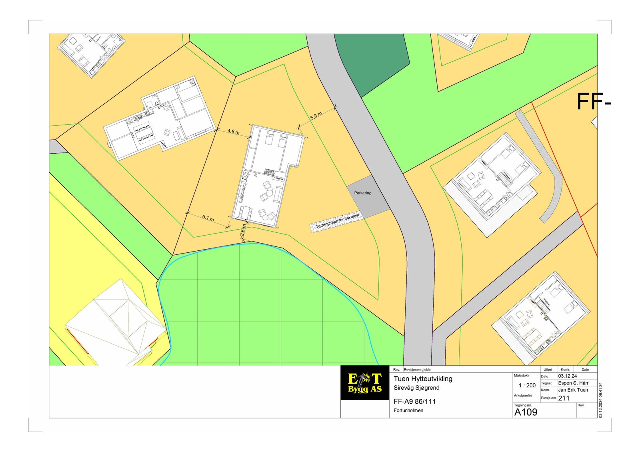Click the "Fortunholmen" text
Screen dimensions: 640x452
[x=408, y=410]
